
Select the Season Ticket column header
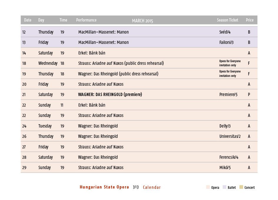tap(227, 20)
